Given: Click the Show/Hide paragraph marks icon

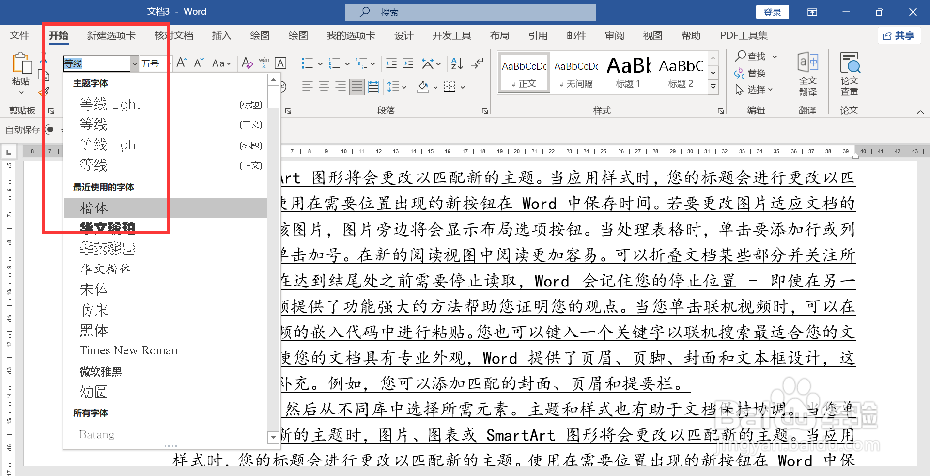Looking at the screenshot, I should point(478,63).
